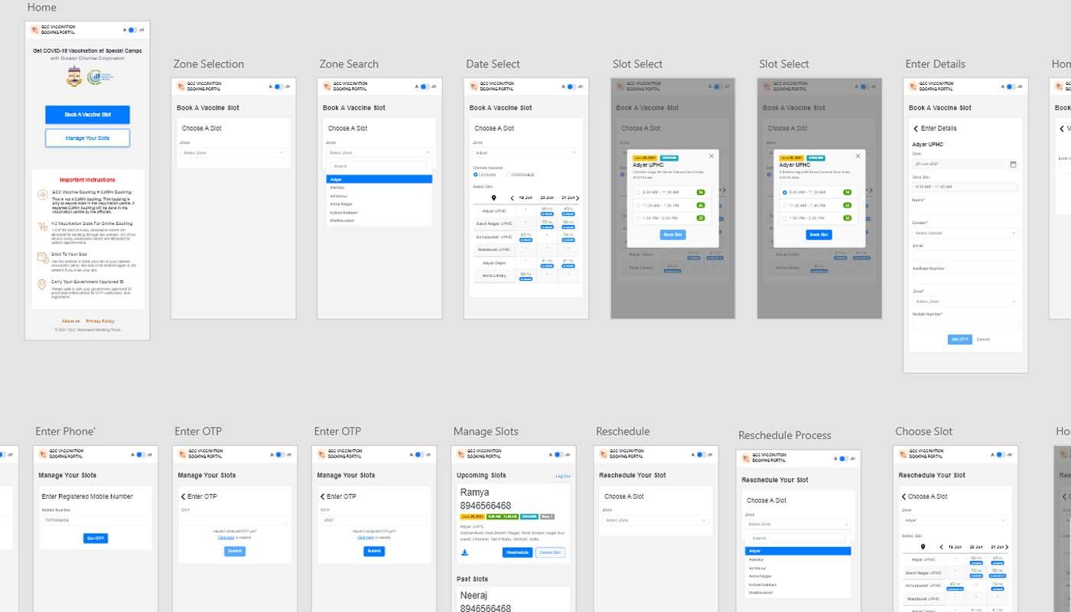Click GCC logo icon in Zone Search header
The width and height of the screenshot is (1071, 612).
(x=327, y=86)
